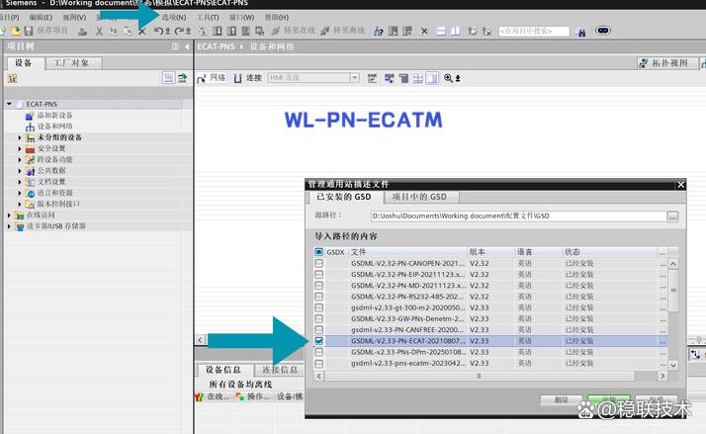Click the project tree icon under 设备 tab
Image resolution: width=706 pixels, height=434 pixels.
tap(12, 79)
